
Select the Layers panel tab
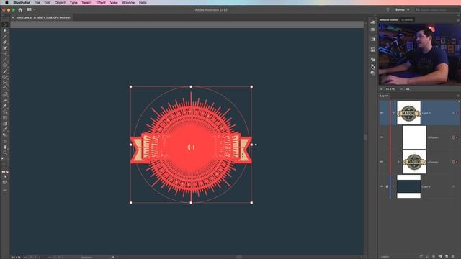click(x=384, y=96)
